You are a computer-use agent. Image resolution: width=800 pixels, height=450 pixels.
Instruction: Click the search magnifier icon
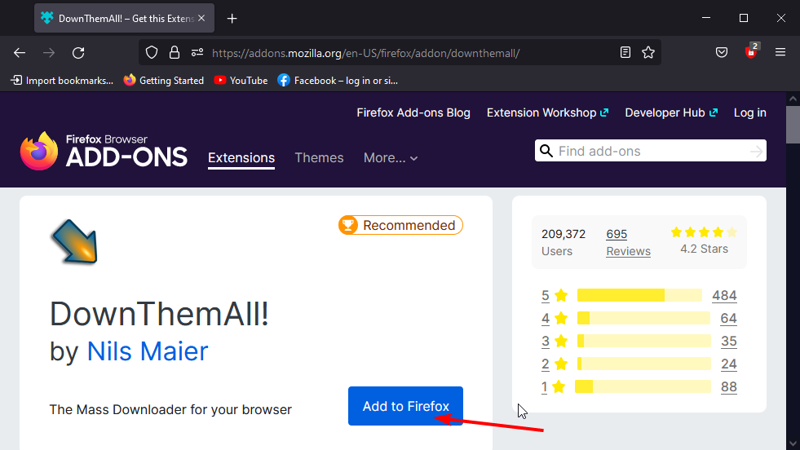pos(546,151)
